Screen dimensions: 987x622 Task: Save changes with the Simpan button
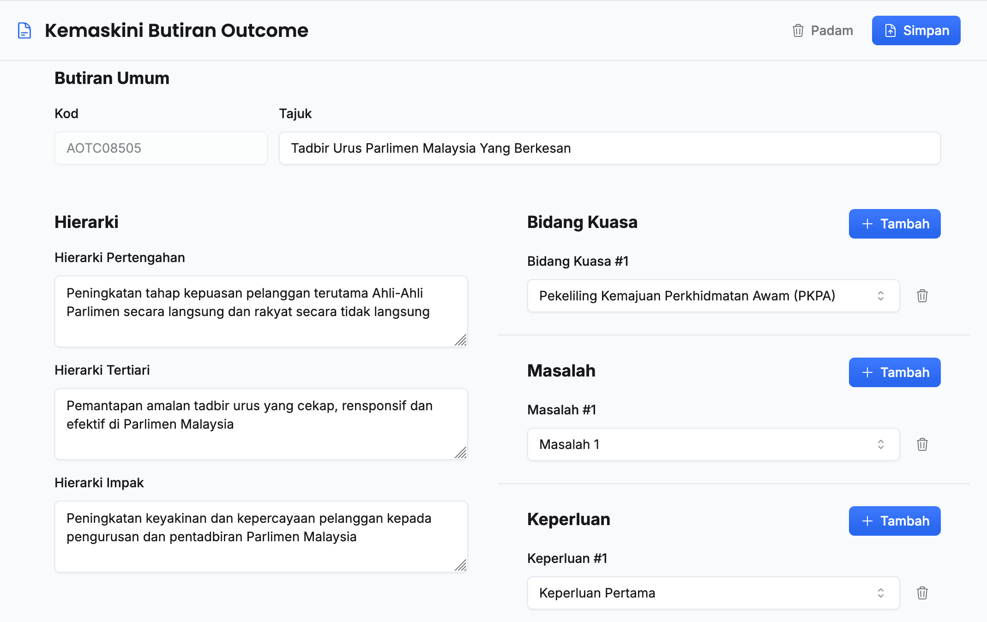pos(916,30)
